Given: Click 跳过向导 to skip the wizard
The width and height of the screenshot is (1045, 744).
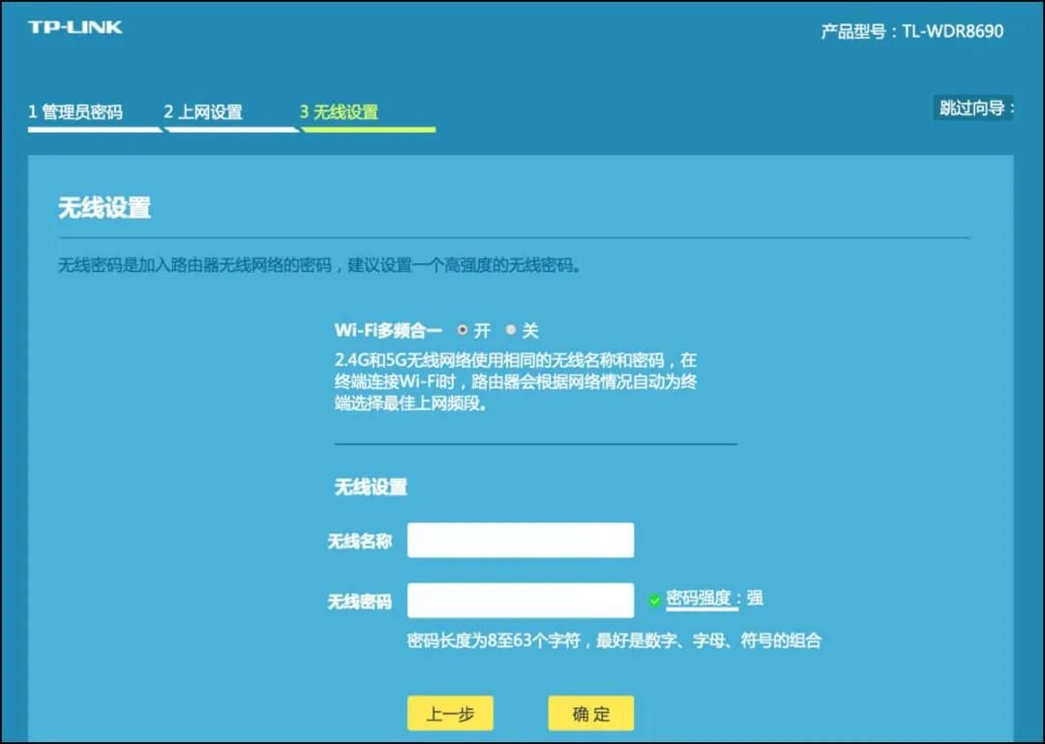Looking at the screenshot, I should click(974, 108).
